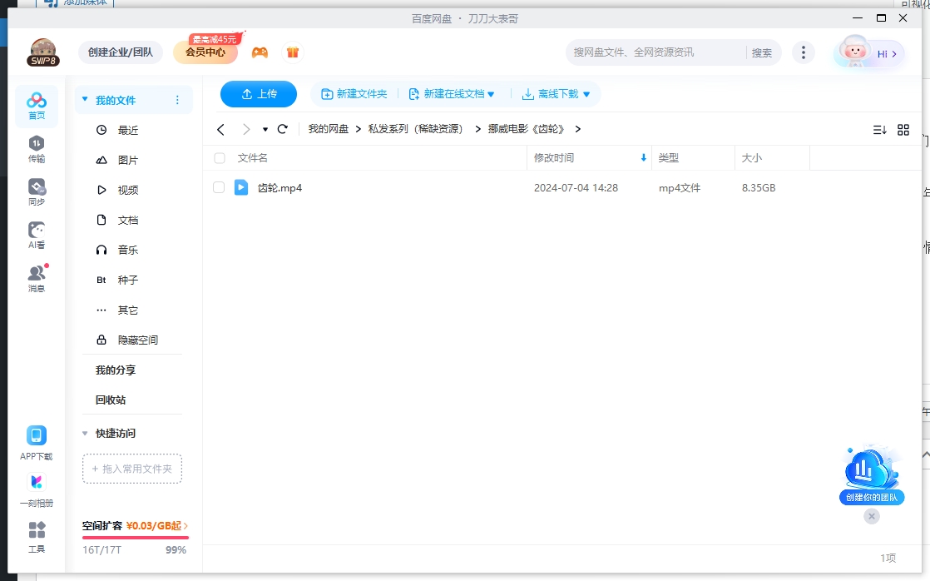Refresh the current folder view
The width and height of the screenshot is (930, 581).
[x=282, y=129]
